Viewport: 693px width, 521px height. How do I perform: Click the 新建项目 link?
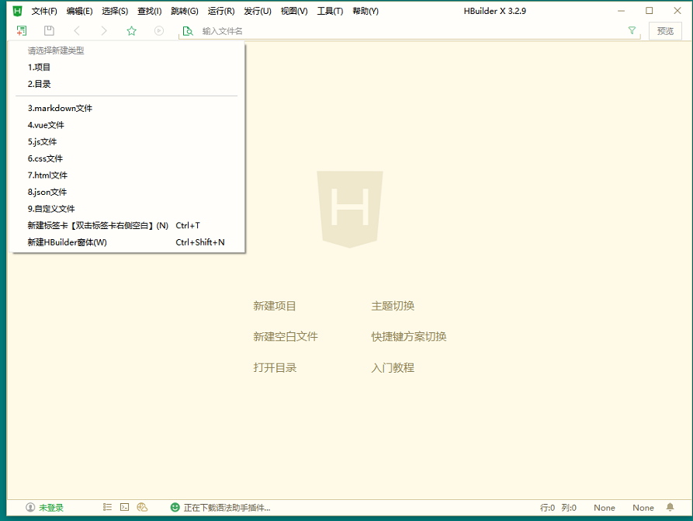275,306
